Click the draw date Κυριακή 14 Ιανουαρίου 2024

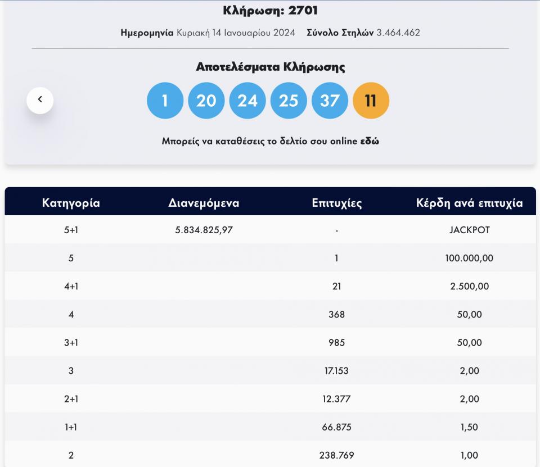pos(236,33)
